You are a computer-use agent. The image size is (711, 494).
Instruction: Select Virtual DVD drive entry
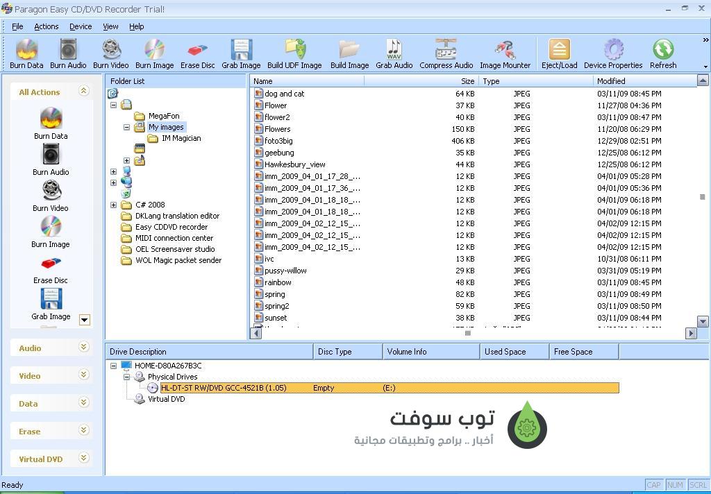pos(166,399)
